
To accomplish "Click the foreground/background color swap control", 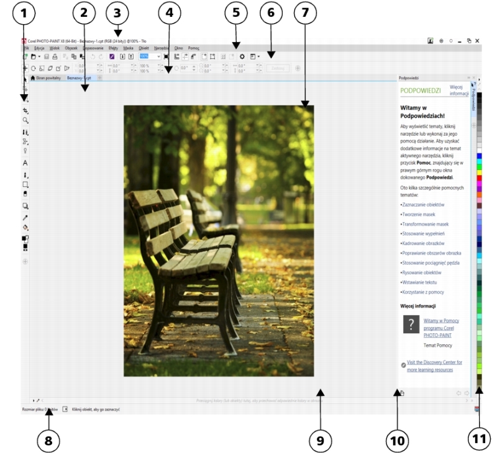I will coord(27,238).
